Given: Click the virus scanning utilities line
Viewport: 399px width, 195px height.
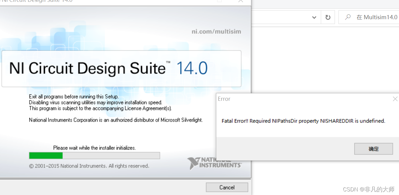Looking at the screenshot, I should pyautogui.click(x=96, y=102).
